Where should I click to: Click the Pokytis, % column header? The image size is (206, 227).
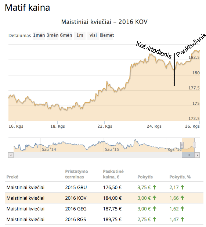[x=180, y=177]
